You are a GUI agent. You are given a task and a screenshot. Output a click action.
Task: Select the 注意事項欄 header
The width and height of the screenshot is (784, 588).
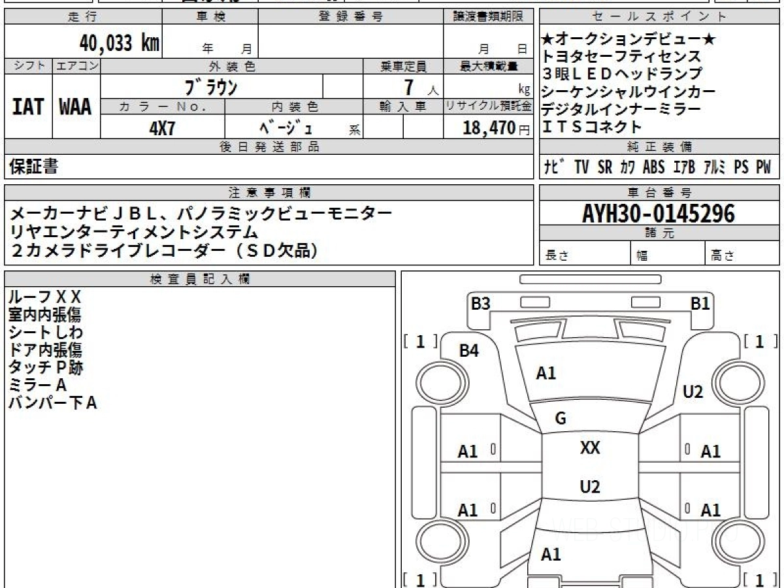[270, 193]
